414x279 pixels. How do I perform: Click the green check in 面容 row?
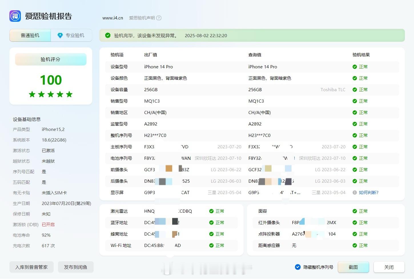[x=355, y=211]
